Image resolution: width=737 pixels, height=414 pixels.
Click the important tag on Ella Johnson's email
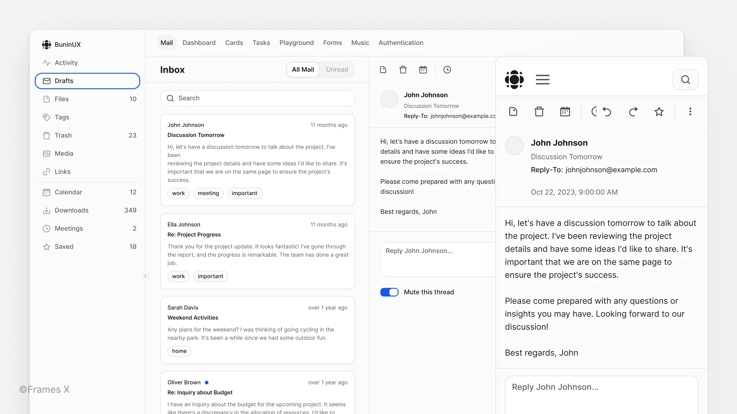coord(210,276)
